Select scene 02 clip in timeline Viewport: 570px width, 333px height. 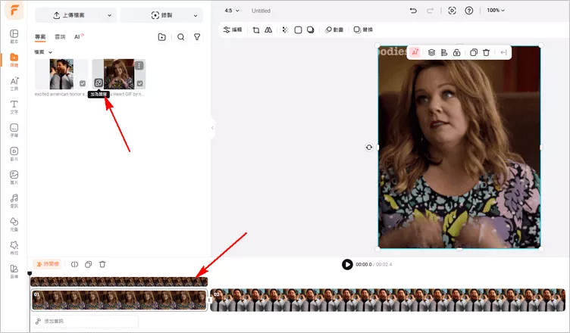coord(388,300)
